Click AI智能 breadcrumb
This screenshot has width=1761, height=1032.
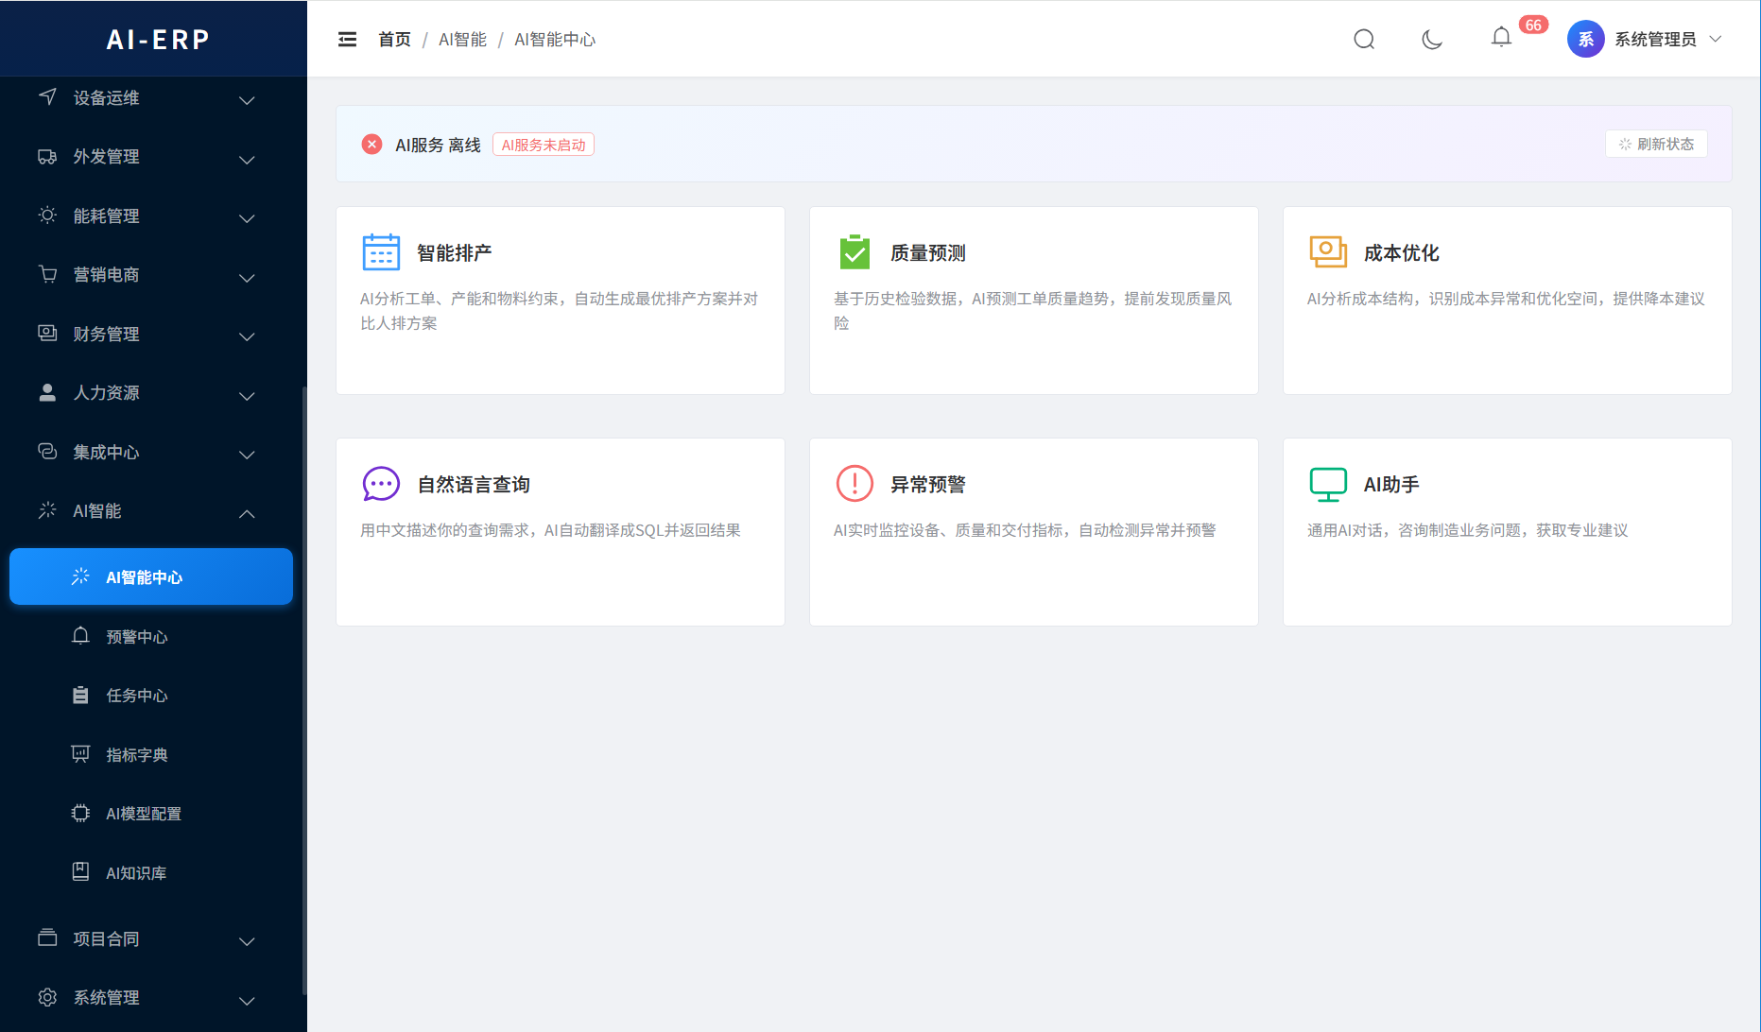(462, 39)
